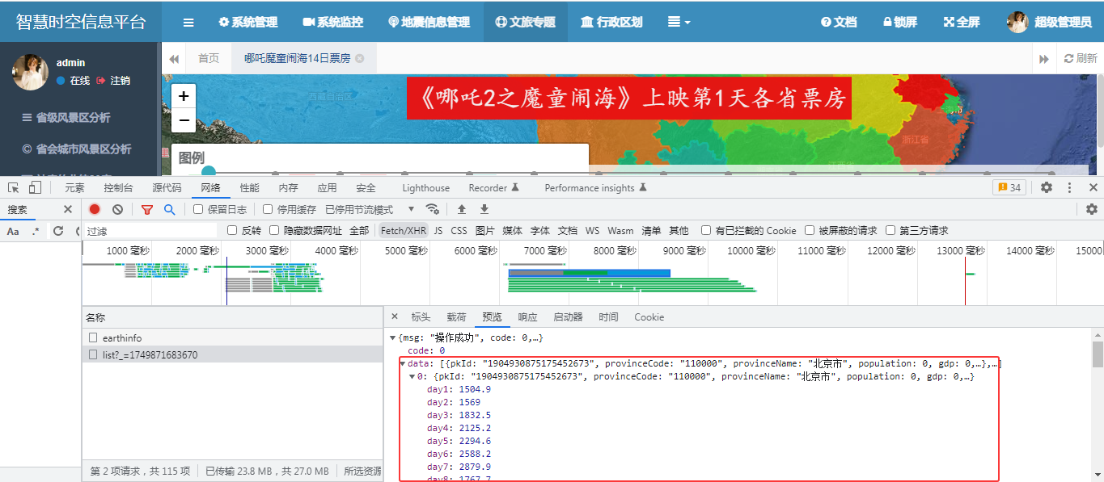The image size is (1104, 482).
Task: Collapse the root msg object
Action: (x=393, y=337)
